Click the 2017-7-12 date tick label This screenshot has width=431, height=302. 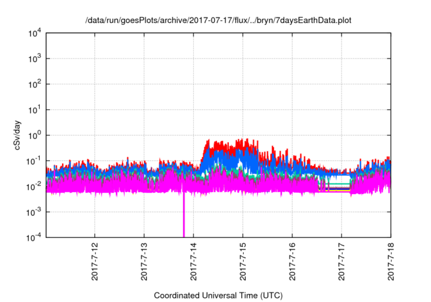pyautogui.click(x=94, y=262)
